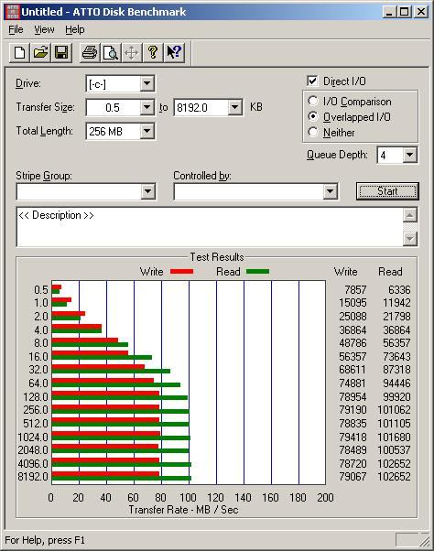Click inside the Description text box
The image size is (434, 551).
pyautogui.click(x=210, y=227)
